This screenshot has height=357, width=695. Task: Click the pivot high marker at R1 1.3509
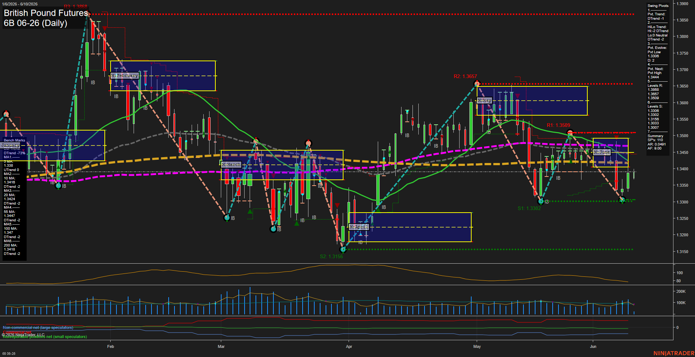[x=570, y=132]
